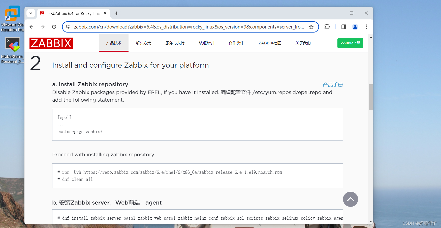Click the ZABBIX logo
Viewport: 441px width, 228px height.
tap(51, 43)
